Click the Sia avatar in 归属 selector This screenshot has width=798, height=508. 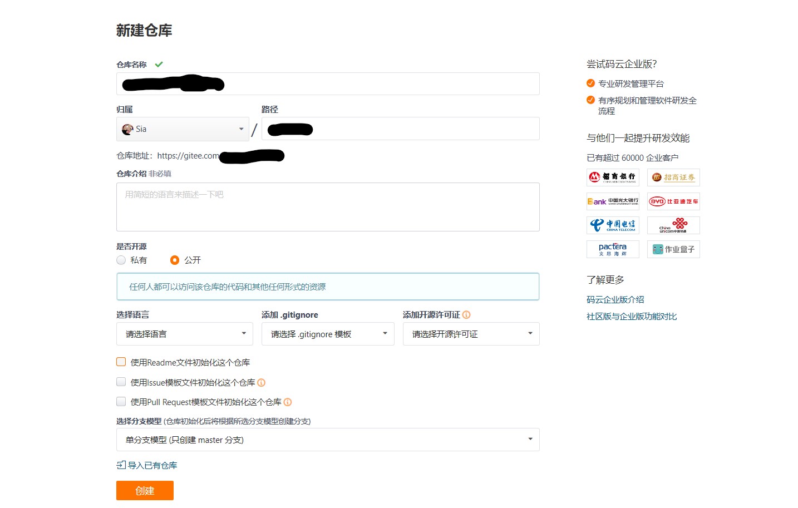127,129
